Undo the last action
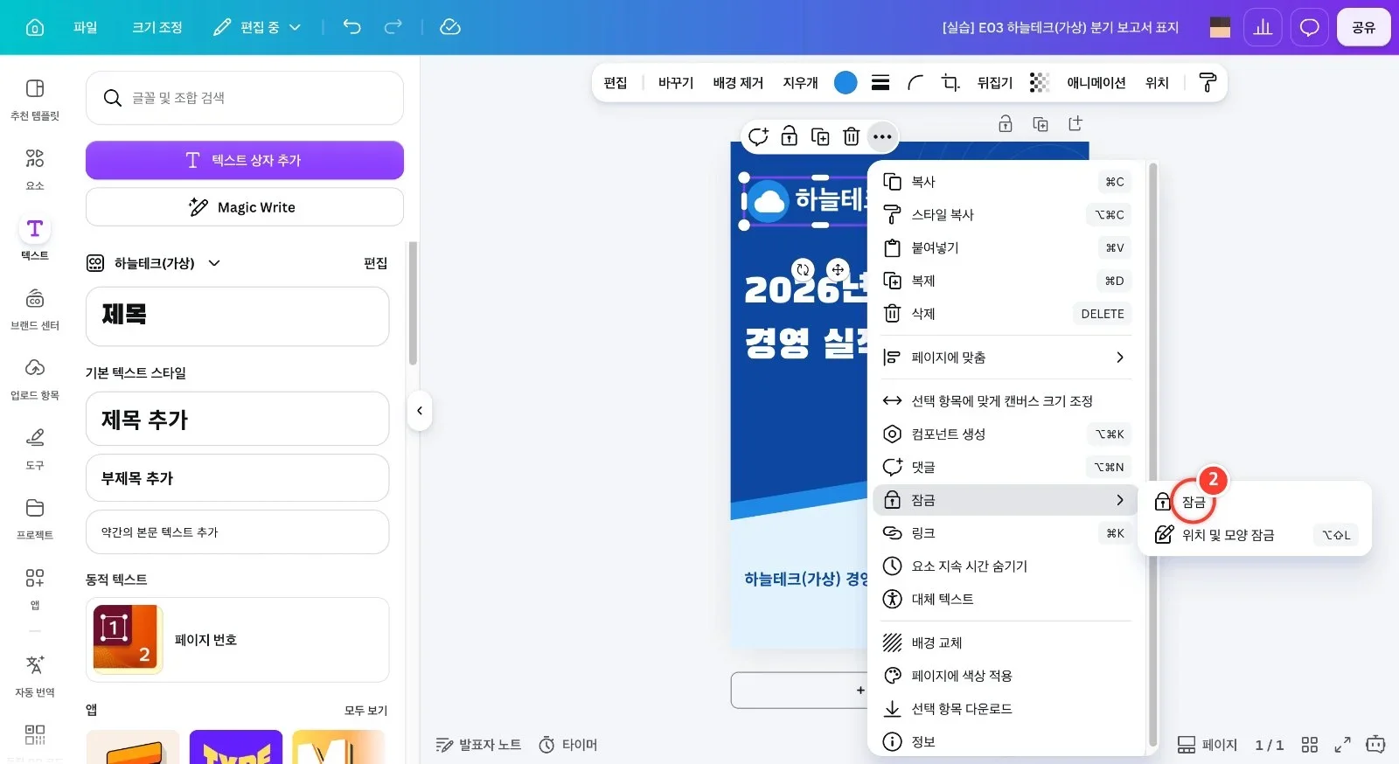Screen dimensions: 1399x764 coord(351,27)
